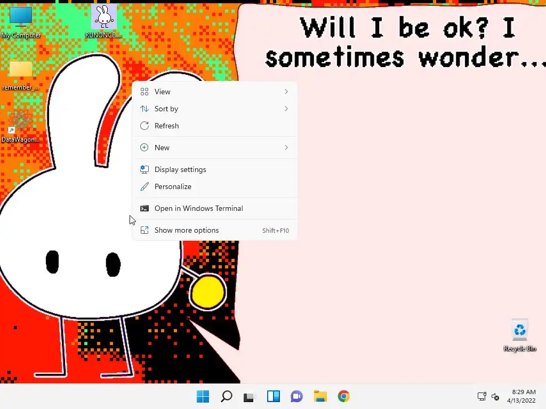Launch Teams Chat from taskbar
This screenshot has height=409, width=546.
coord(296,396)
